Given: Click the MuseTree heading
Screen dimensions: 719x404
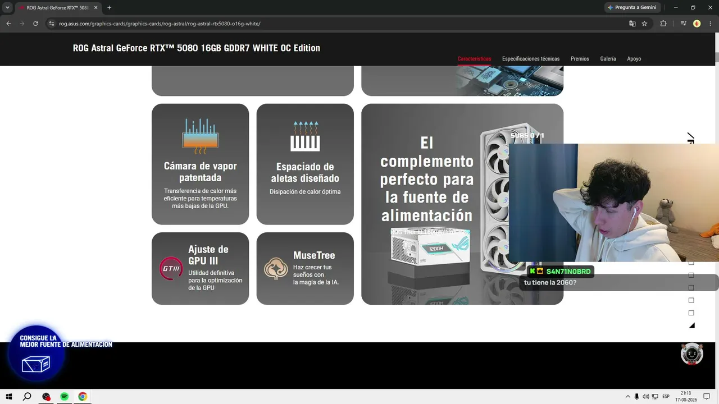Looking at the screenshot, I should 314,255.
